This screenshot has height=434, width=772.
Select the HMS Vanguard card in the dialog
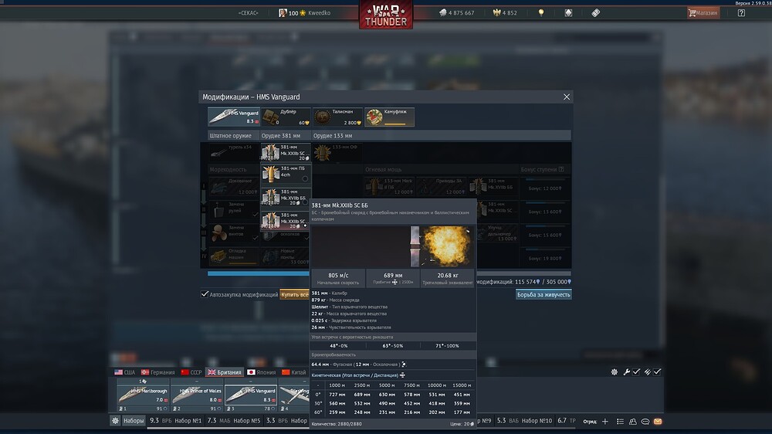pos(234,117)
